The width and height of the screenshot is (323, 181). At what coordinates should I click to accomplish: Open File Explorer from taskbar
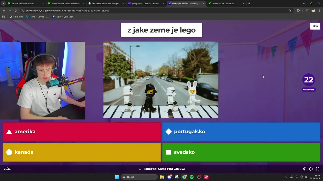(x=162, y=177)
